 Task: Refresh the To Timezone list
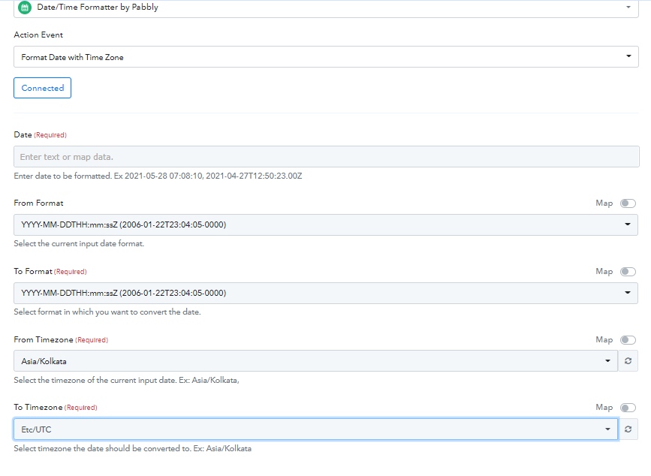click(628, 429)
